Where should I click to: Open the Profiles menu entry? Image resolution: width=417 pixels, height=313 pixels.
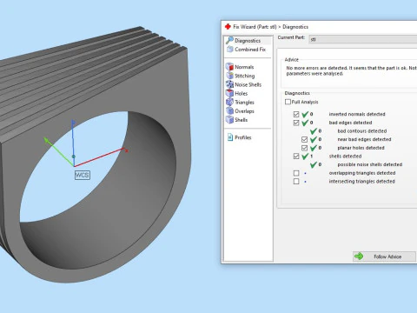[x=243, y=137]
